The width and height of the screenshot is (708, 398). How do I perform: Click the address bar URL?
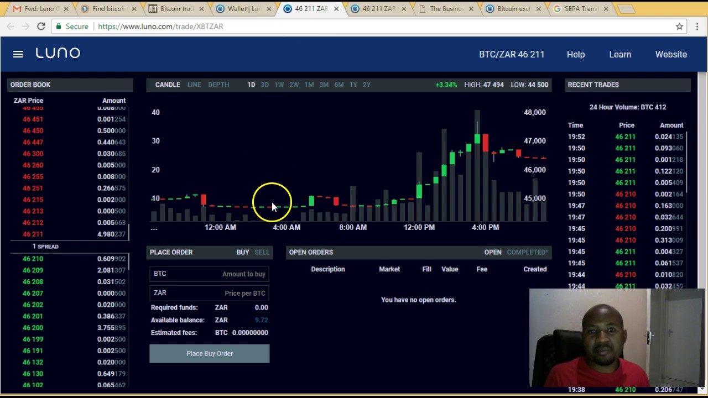pos(160,27)
